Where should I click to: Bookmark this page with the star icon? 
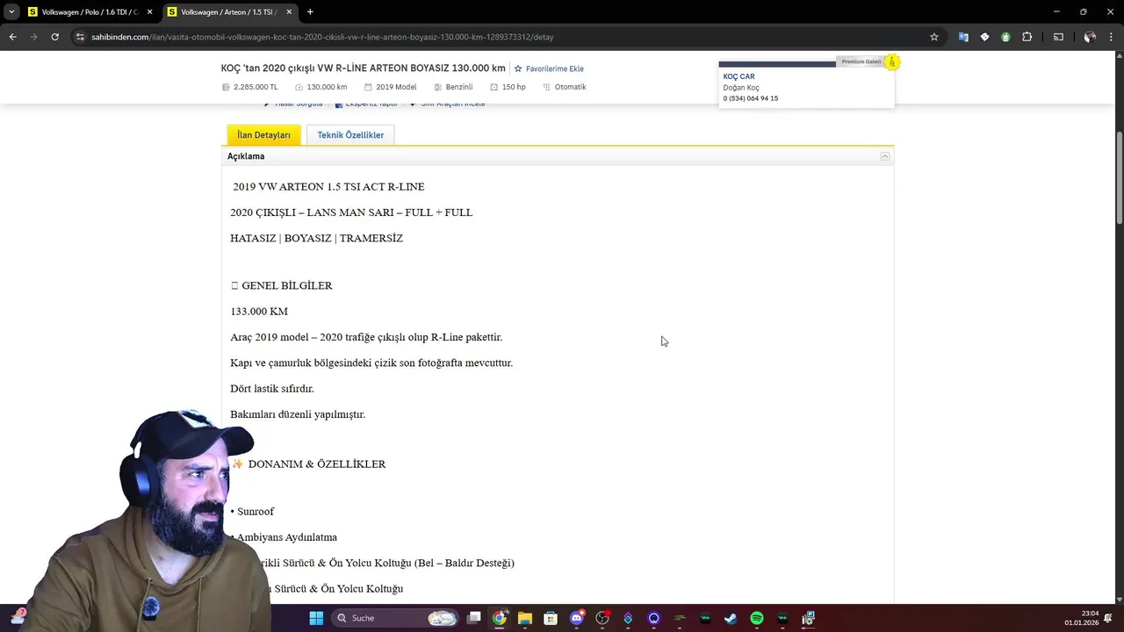click(x=934, y=37)
